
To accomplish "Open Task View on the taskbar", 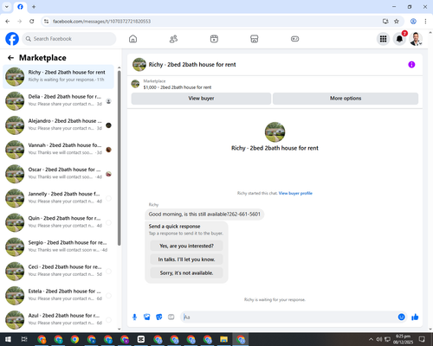I will pyautogui.click(x=24, y=339).
